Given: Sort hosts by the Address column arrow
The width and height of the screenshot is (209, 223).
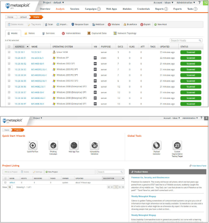Looking at the screenshot, I should click(x=27, y=47).
